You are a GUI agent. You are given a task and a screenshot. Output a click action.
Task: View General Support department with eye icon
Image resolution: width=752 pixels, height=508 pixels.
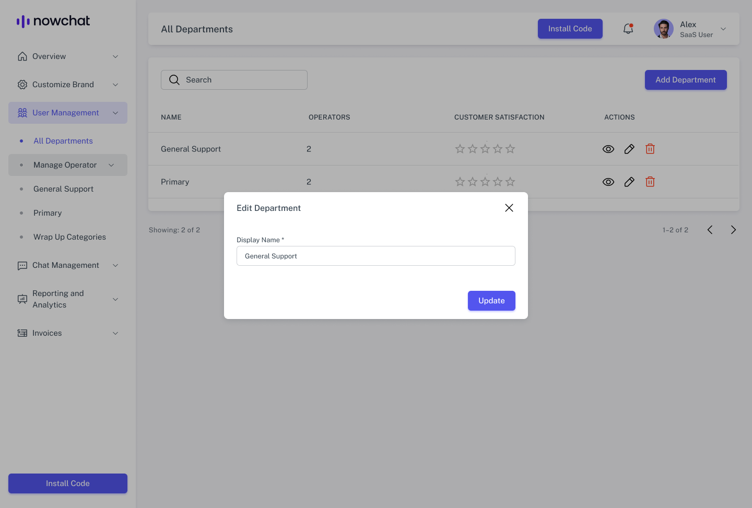(x=608, y=149)
